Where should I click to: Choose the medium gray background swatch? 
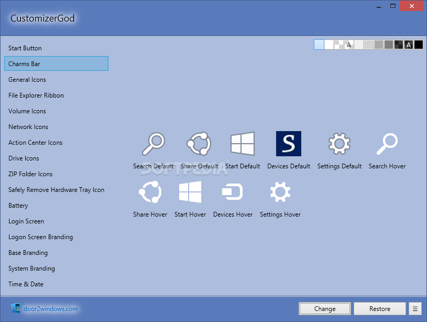(378, 45)
